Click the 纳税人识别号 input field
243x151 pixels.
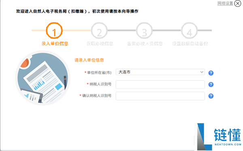click(x=160, y=84)
